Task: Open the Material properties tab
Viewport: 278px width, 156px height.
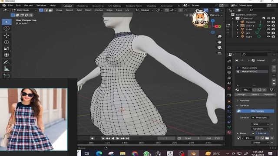Action: 229,132
